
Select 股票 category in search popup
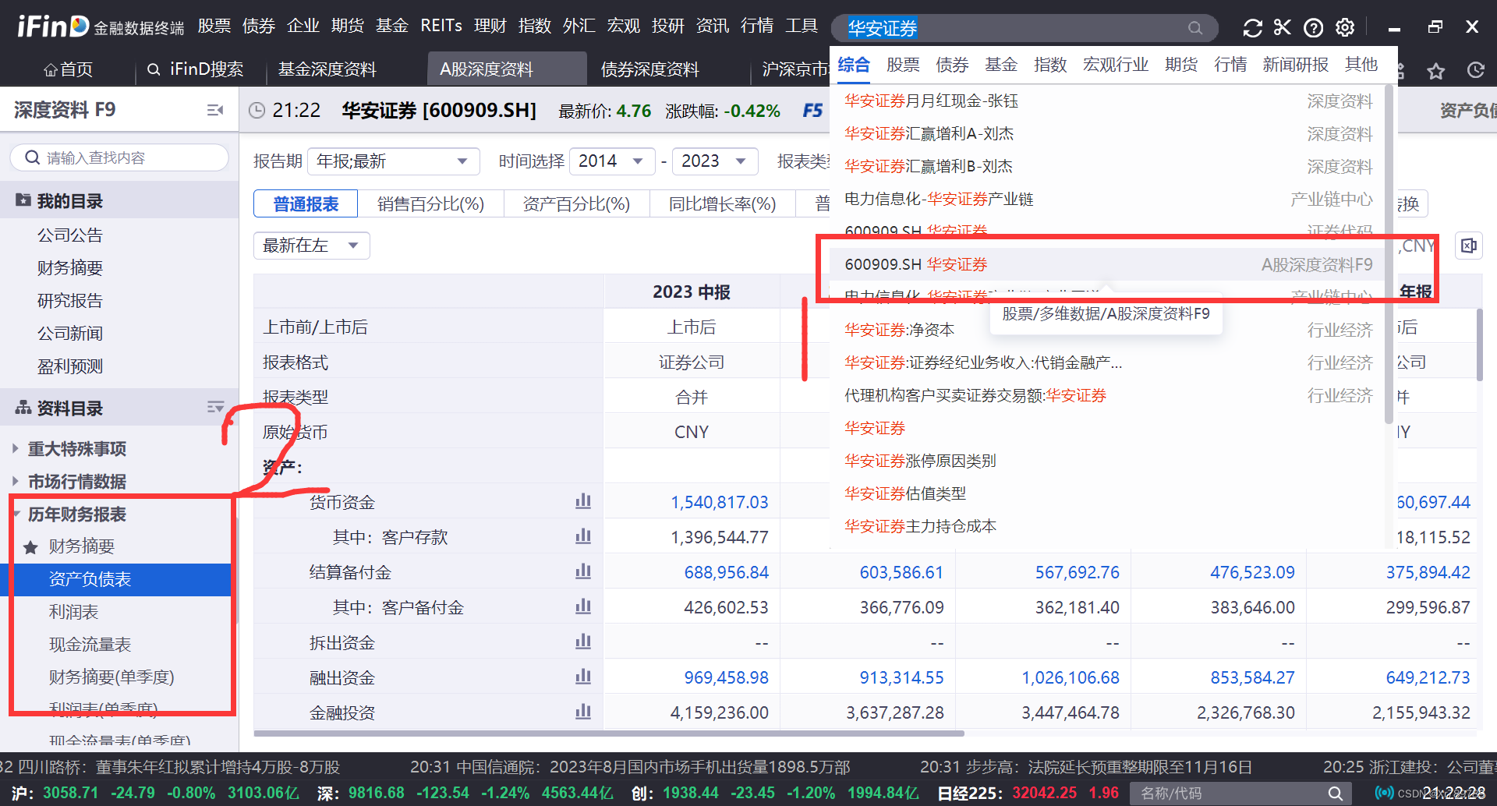[x=903, y=65]
